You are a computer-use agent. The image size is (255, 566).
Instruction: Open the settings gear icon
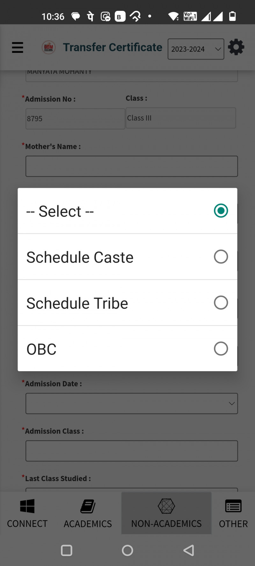(236, 47)
